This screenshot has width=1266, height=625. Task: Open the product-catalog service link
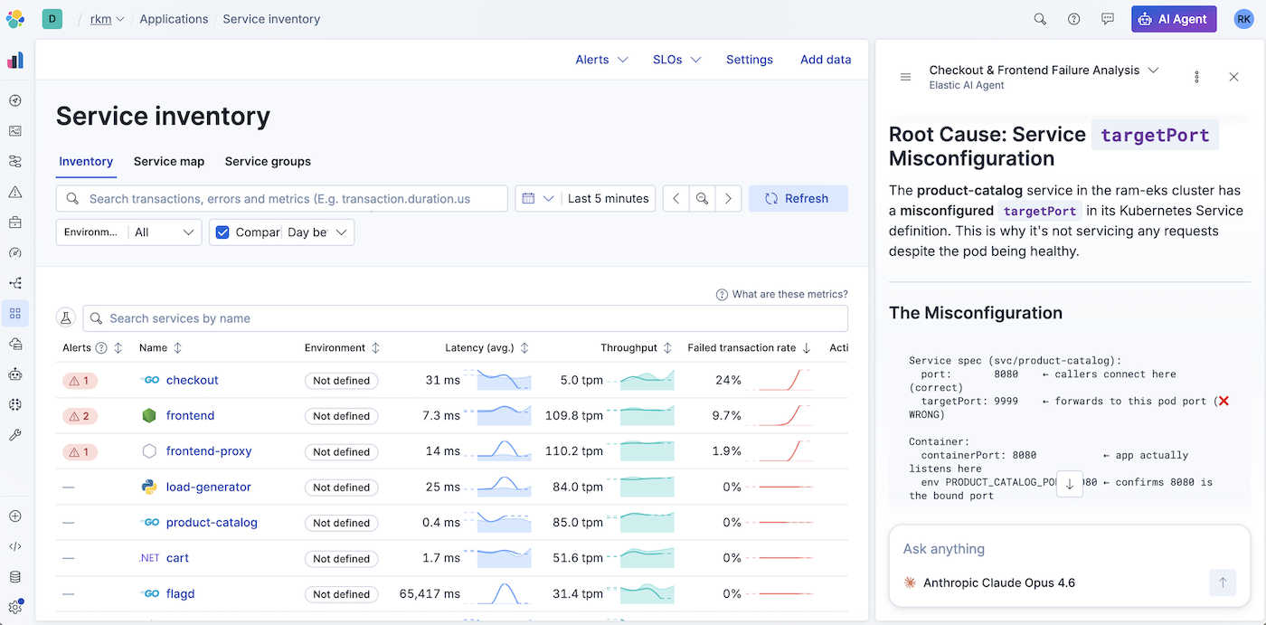pyautogui.click(x=212, y=523)
